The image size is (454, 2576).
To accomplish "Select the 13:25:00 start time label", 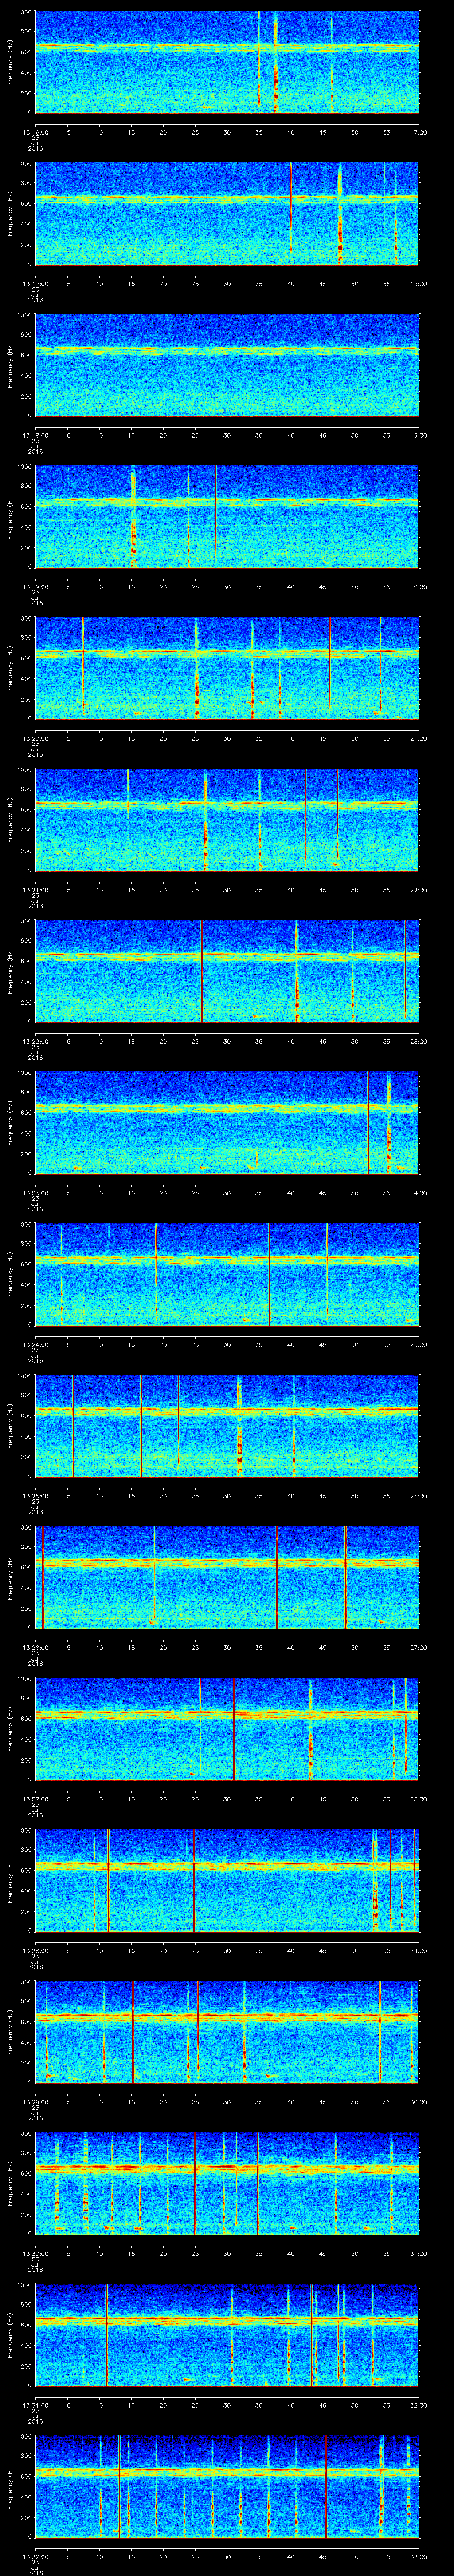I will (35, 1496).
